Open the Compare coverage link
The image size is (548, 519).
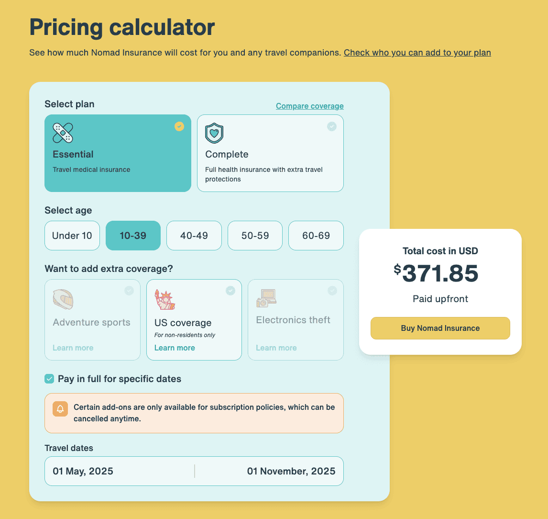(x=309, y=106)
